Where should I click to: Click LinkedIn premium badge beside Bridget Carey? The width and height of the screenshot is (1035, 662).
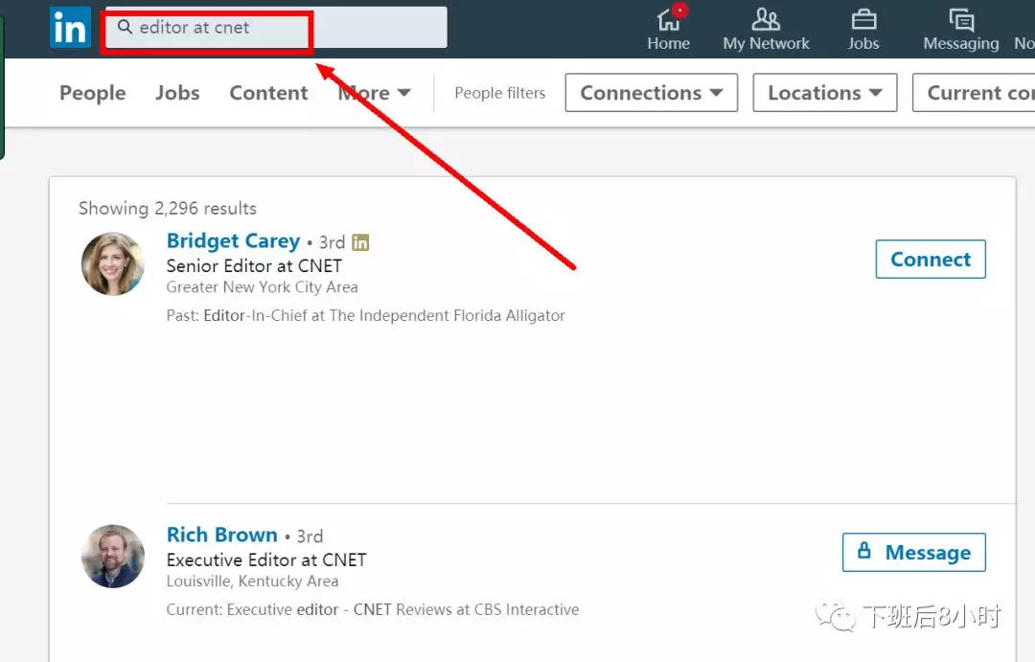click(x=360, y=242)
